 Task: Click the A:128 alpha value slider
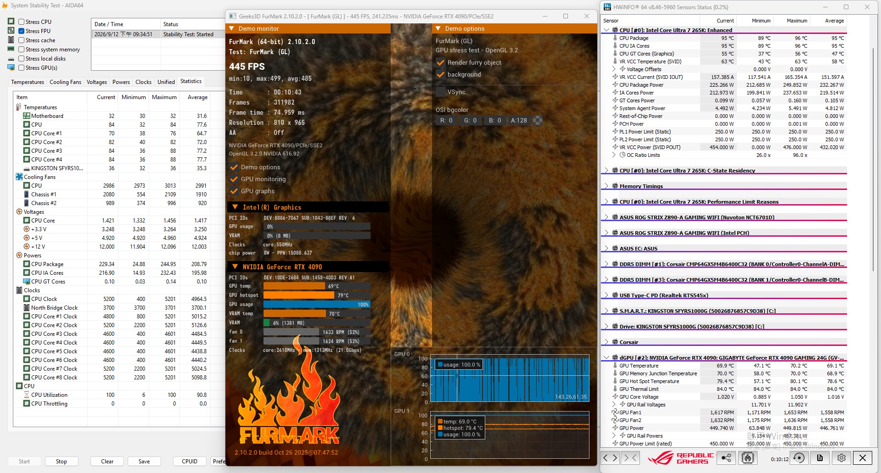(519, 120)
